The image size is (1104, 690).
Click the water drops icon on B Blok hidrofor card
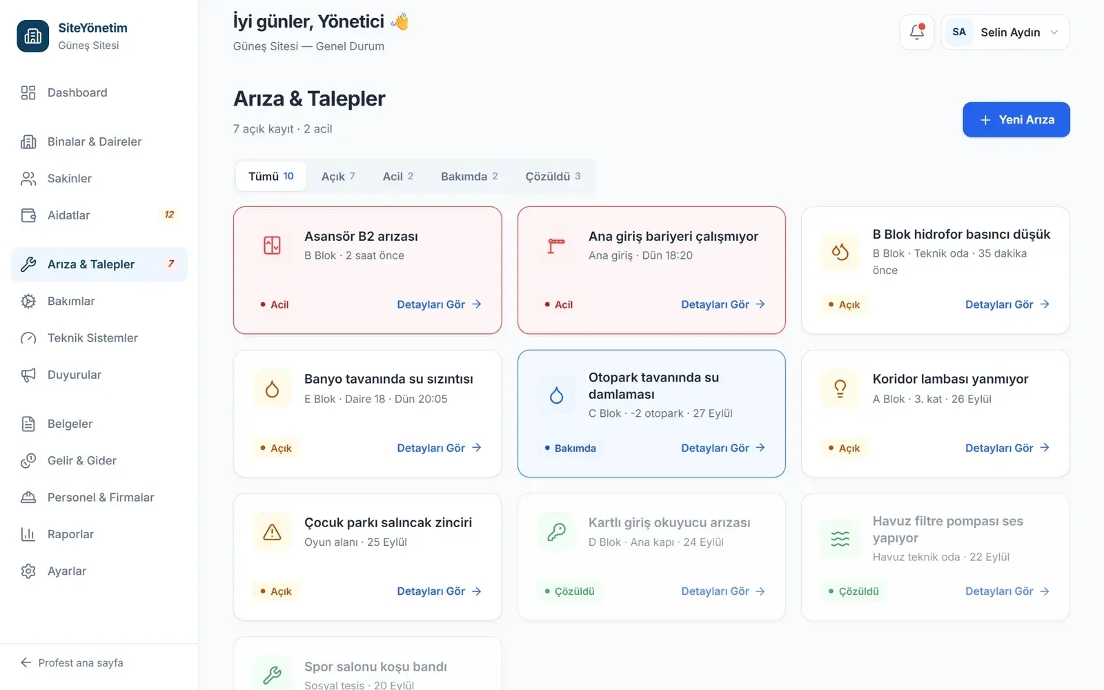click(x=840, y=252)
